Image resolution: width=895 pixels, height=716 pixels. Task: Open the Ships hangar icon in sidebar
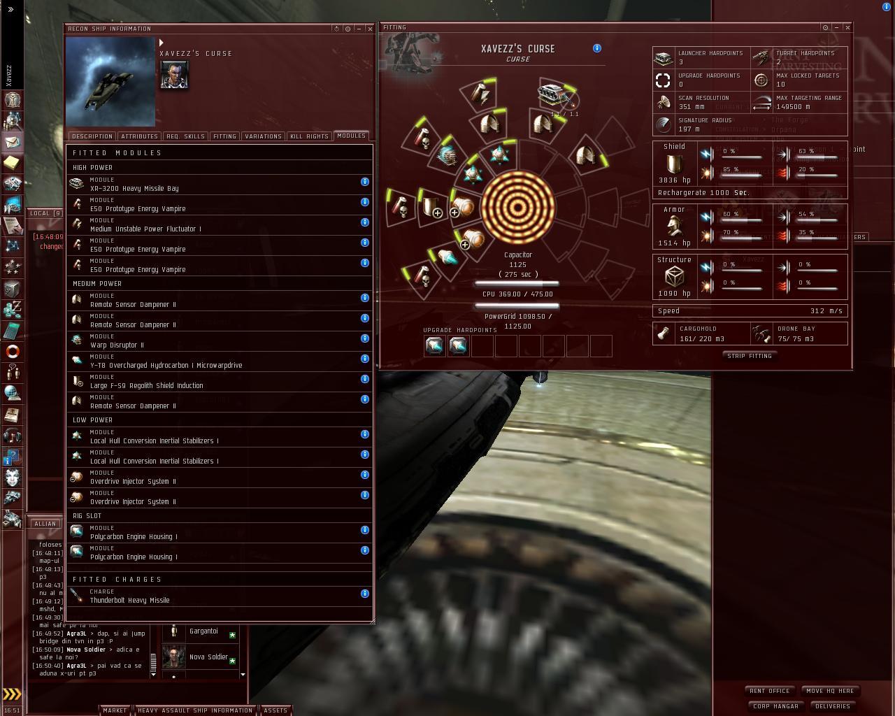(x=13, y=499)
